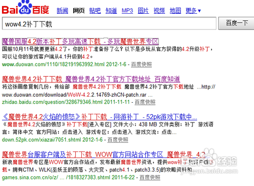This screenshot has height=186, width=254.
Task: Open 百度快照 for games.sina.com.cn result
Action: tap(150, 177)
